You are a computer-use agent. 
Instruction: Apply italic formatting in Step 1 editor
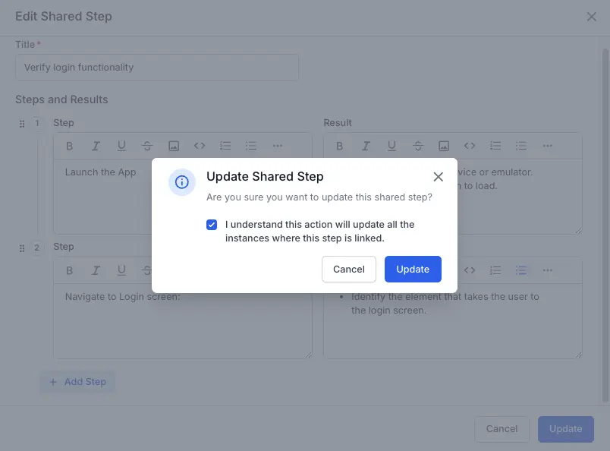[x=95, y=146]
